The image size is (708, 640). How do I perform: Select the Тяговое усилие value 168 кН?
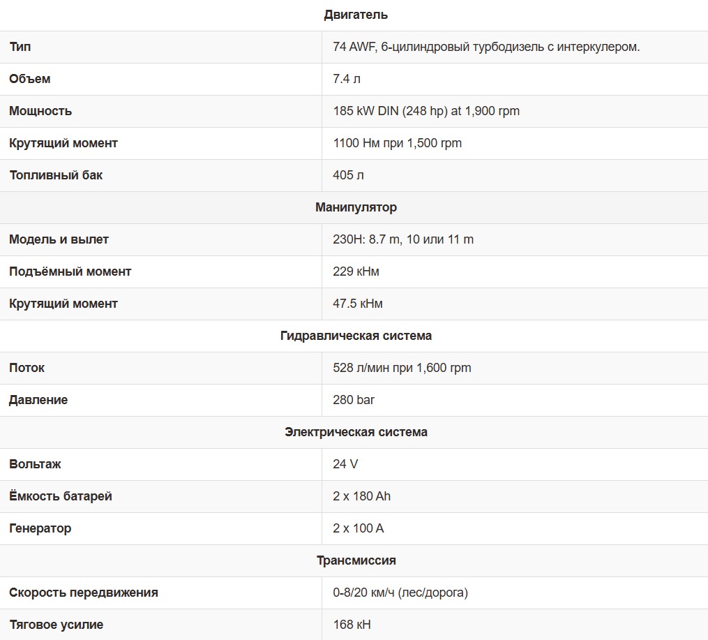tap(352, 625)
